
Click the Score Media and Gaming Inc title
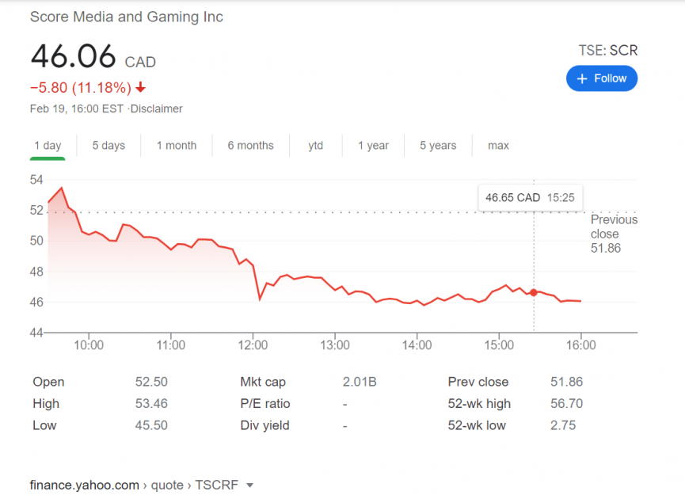coord(126,17)
